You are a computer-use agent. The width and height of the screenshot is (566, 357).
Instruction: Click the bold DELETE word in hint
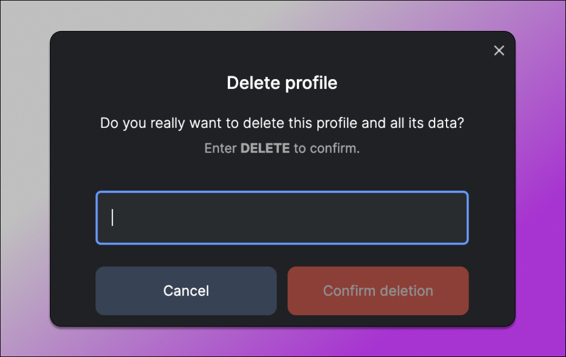click(265, 148)
